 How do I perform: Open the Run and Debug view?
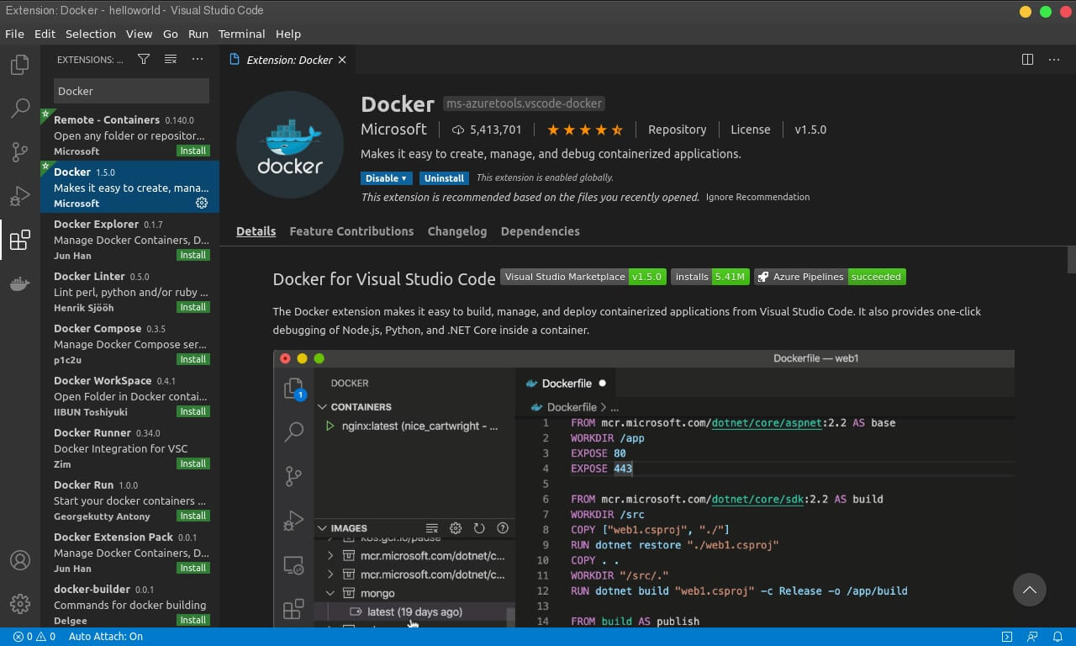(x=20, y=196)
